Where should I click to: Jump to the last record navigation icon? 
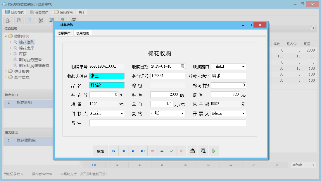[143, 151]
